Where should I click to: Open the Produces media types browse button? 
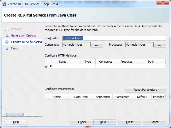coord(160,45)
